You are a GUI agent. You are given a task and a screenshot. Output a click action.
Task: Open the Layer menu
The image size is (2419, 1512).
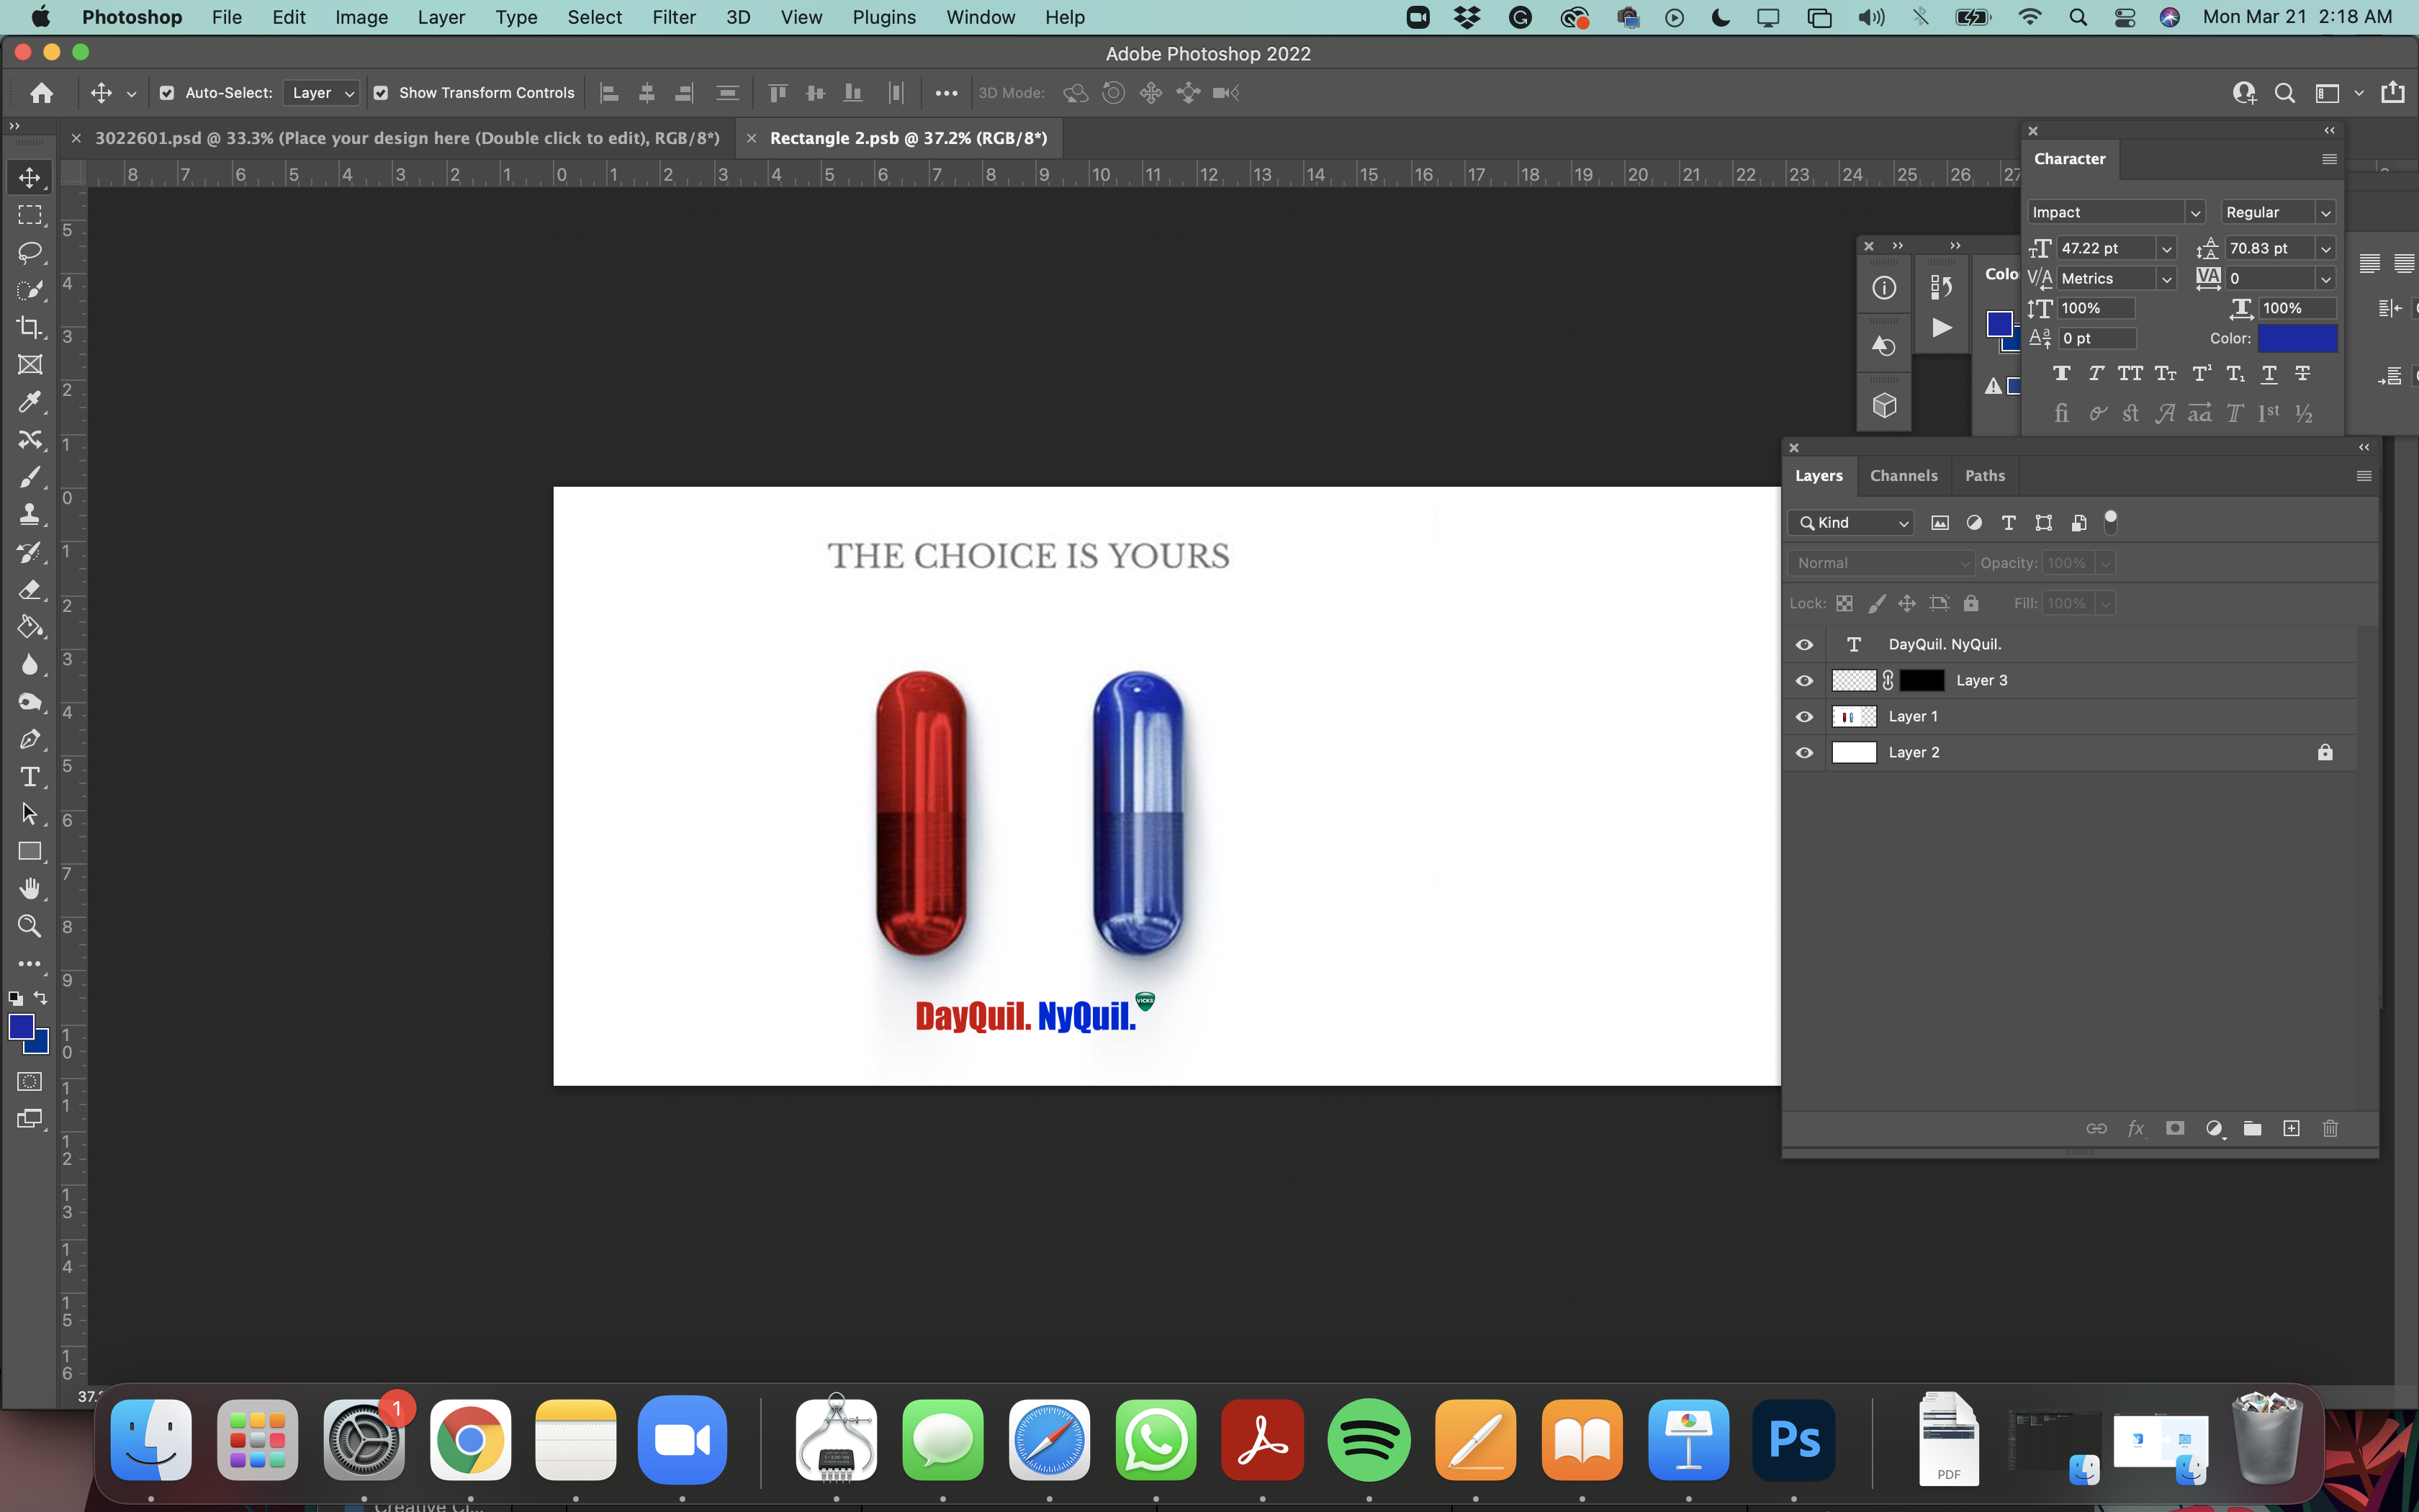click(441, 17)
